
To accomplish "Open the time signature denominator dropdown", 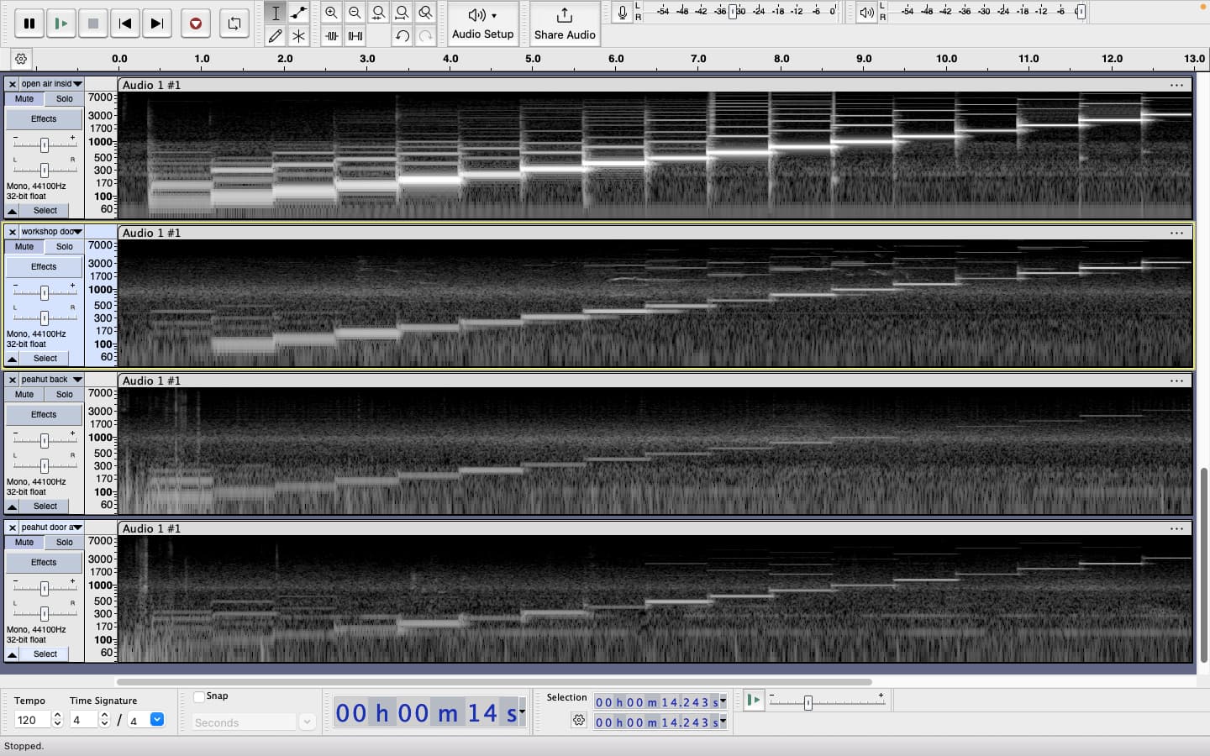I will (x=157, y=720).
